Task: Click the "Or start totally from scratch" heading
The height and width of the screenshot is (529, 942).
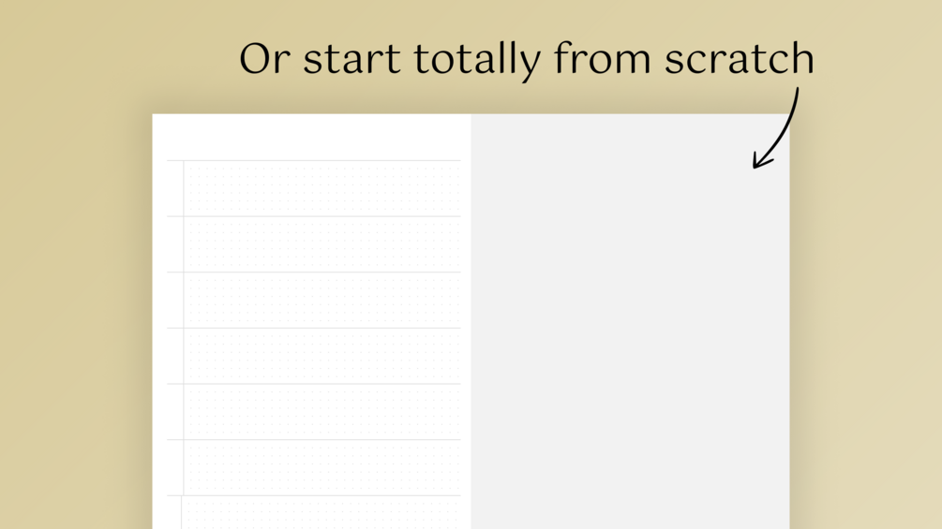Action: click(x=526, y=59)
